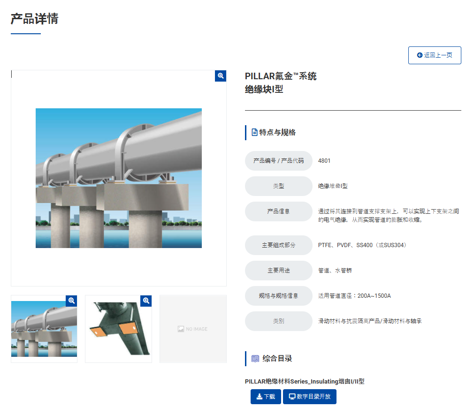Click magnifier icon on pipeline bridge thumbnail
Viewport: 474px width, 407px height.
(x=71, y=301)
